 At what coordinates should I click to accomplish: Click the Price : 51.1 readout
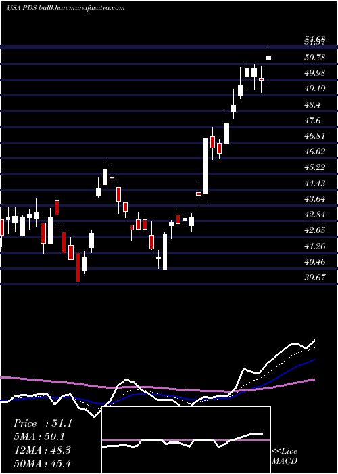click(43, 423)
